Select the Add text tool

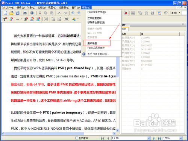(x=5, y=19)
